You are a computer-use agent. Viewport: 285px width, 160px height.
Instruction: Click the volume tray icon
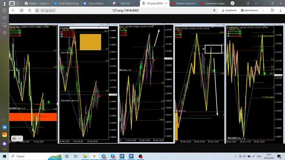[244, 156]
